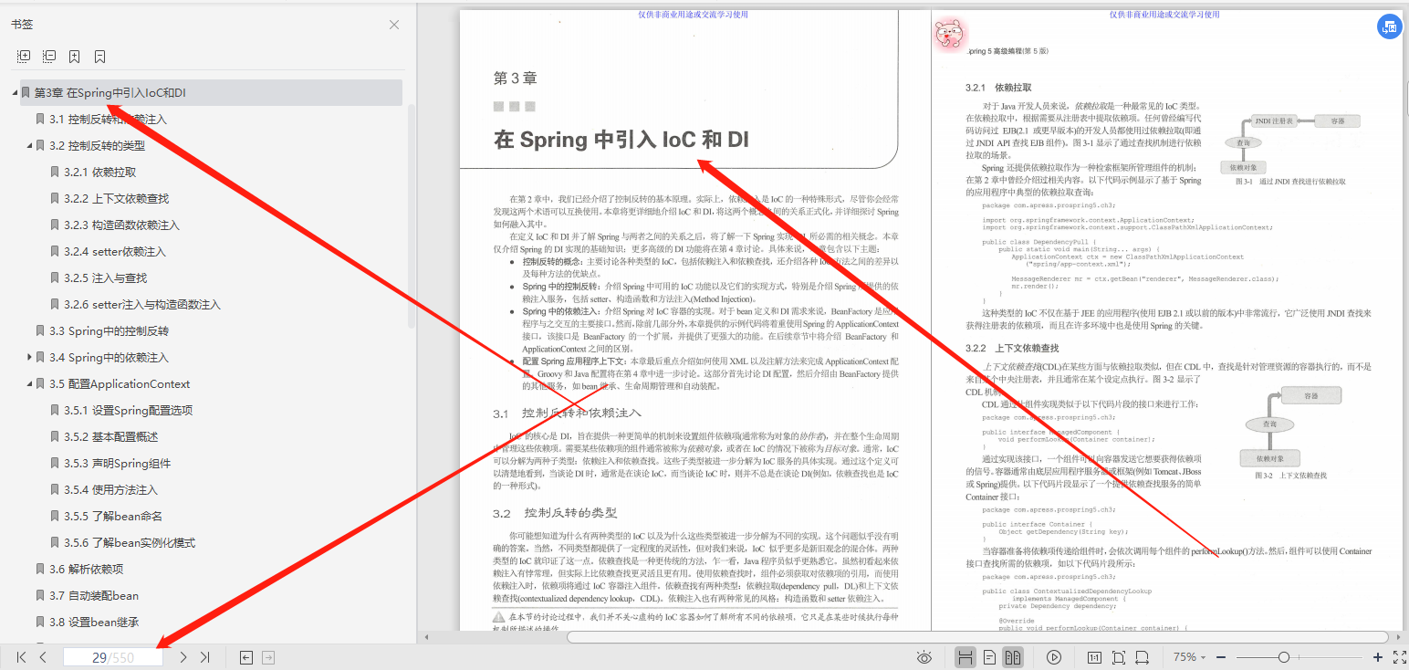
Task: Toggle eye protection mode icon
Action: tap(924, 657)
